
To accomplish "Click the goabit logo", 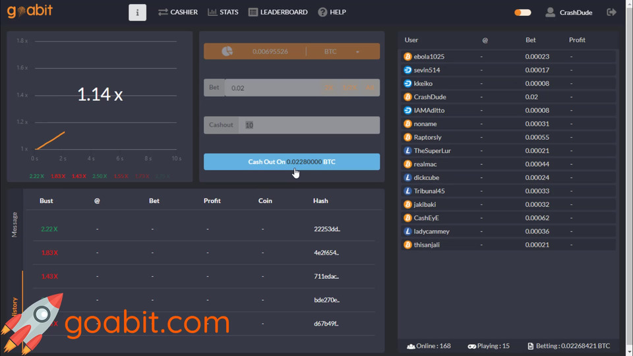I will [x=30, y=11].
